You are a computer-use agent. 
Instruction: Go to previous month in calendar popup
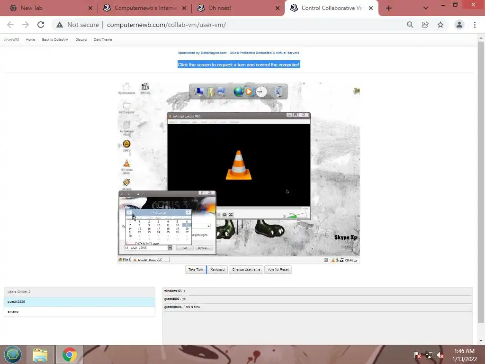pos(129,213)
